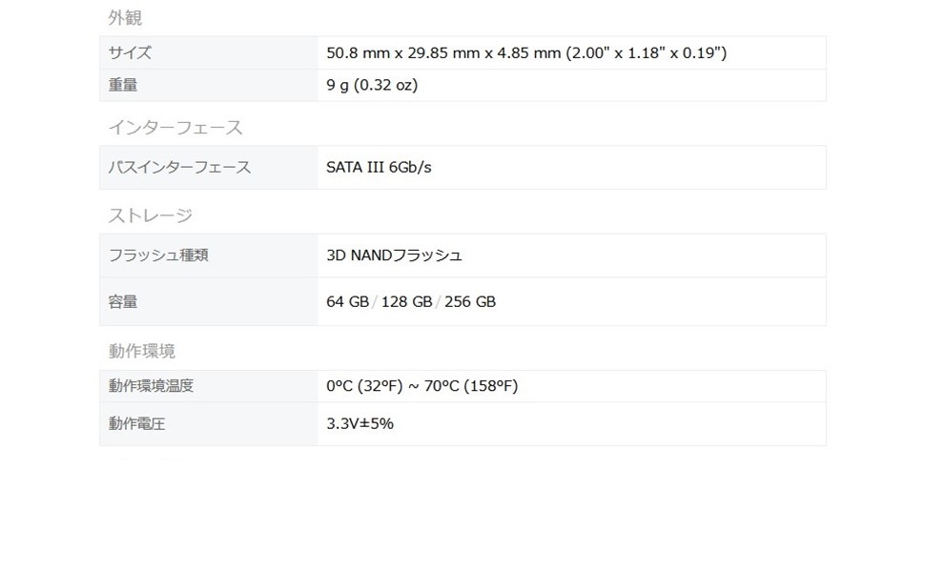The image size is (925, 572).
Task: Click the 動作環境温度 row label
Action: [152, 386]
